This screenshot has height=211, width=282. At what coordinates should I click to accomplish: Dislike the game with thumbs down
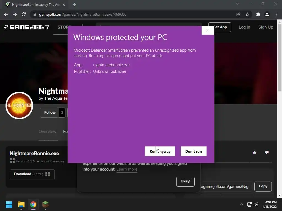coord(267,152)
